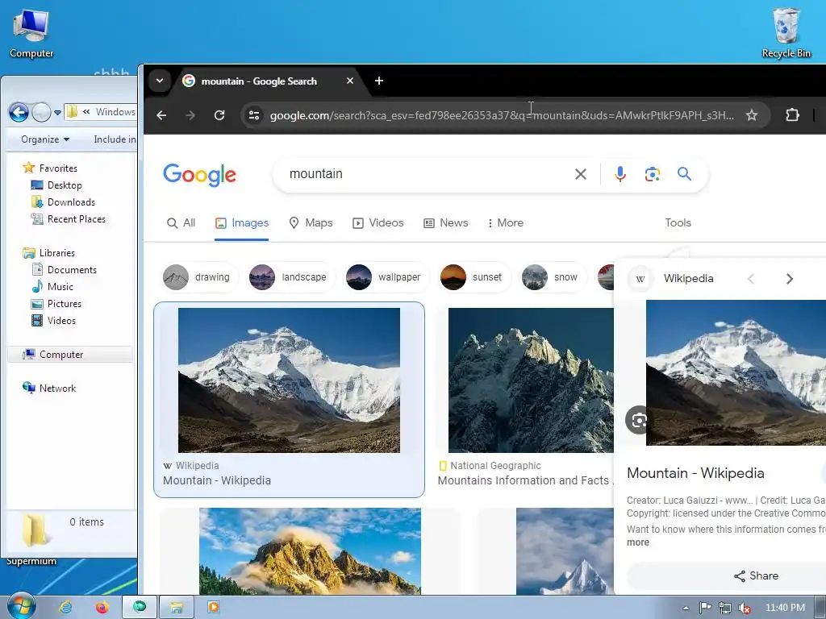
Task: Select Network in Explorer navigation pane
Action: tap(49, 388)
